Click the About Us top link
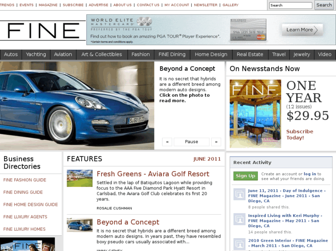Image resolution: width=336 pixels, height=251 pixels. (x=122, y=5)
